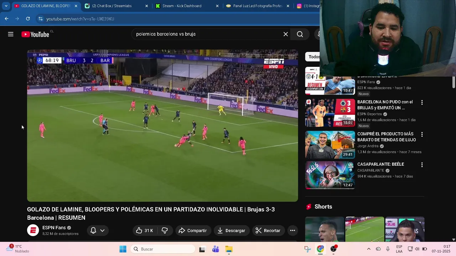Viewport: 456px width, 256px height.
Task: Open more actions three-dot button under video
Action: 292,230
